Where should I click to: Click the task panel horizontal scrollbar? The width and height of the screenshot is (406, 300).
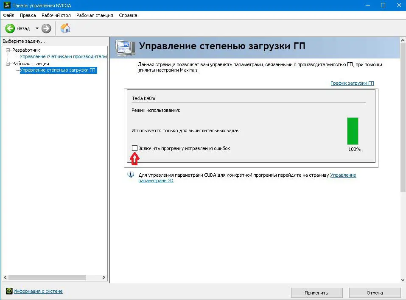pos(47,277)
